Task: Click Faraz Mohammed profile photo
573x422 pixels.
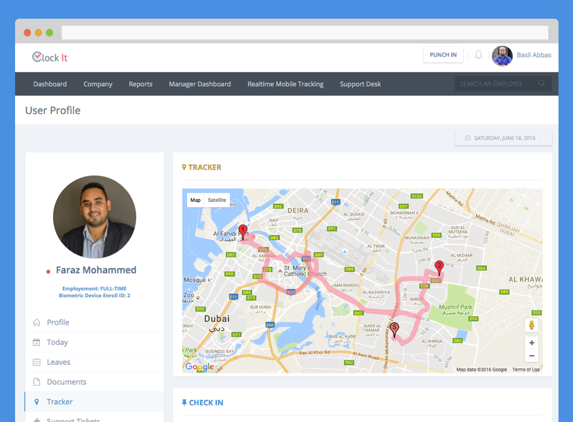Action: point(95,217)
